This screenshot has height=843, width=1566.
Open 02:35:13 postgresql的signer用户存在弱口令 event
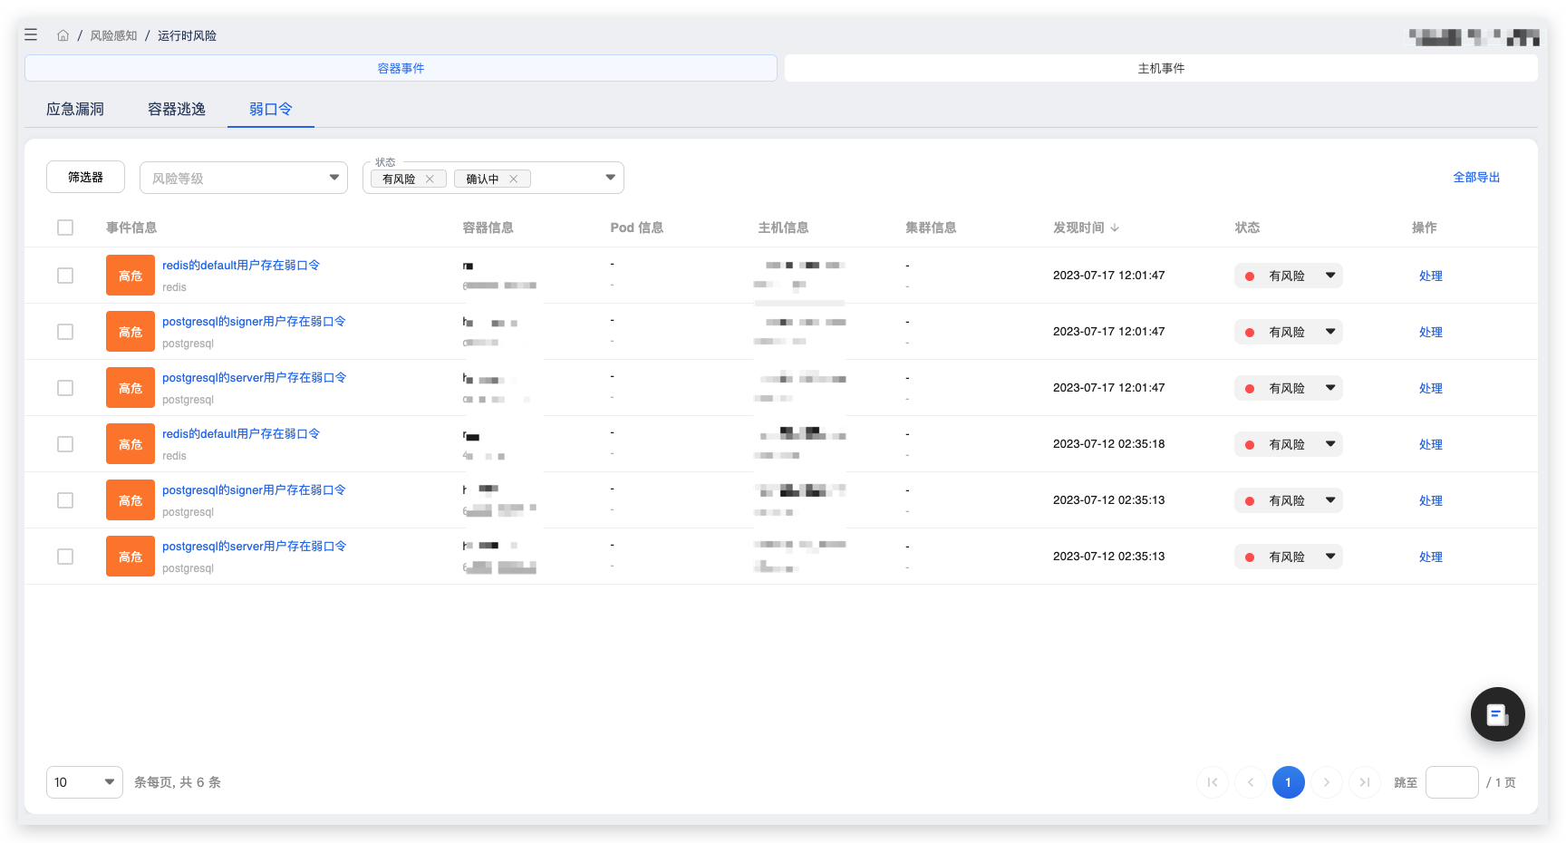tap(254, 490)
